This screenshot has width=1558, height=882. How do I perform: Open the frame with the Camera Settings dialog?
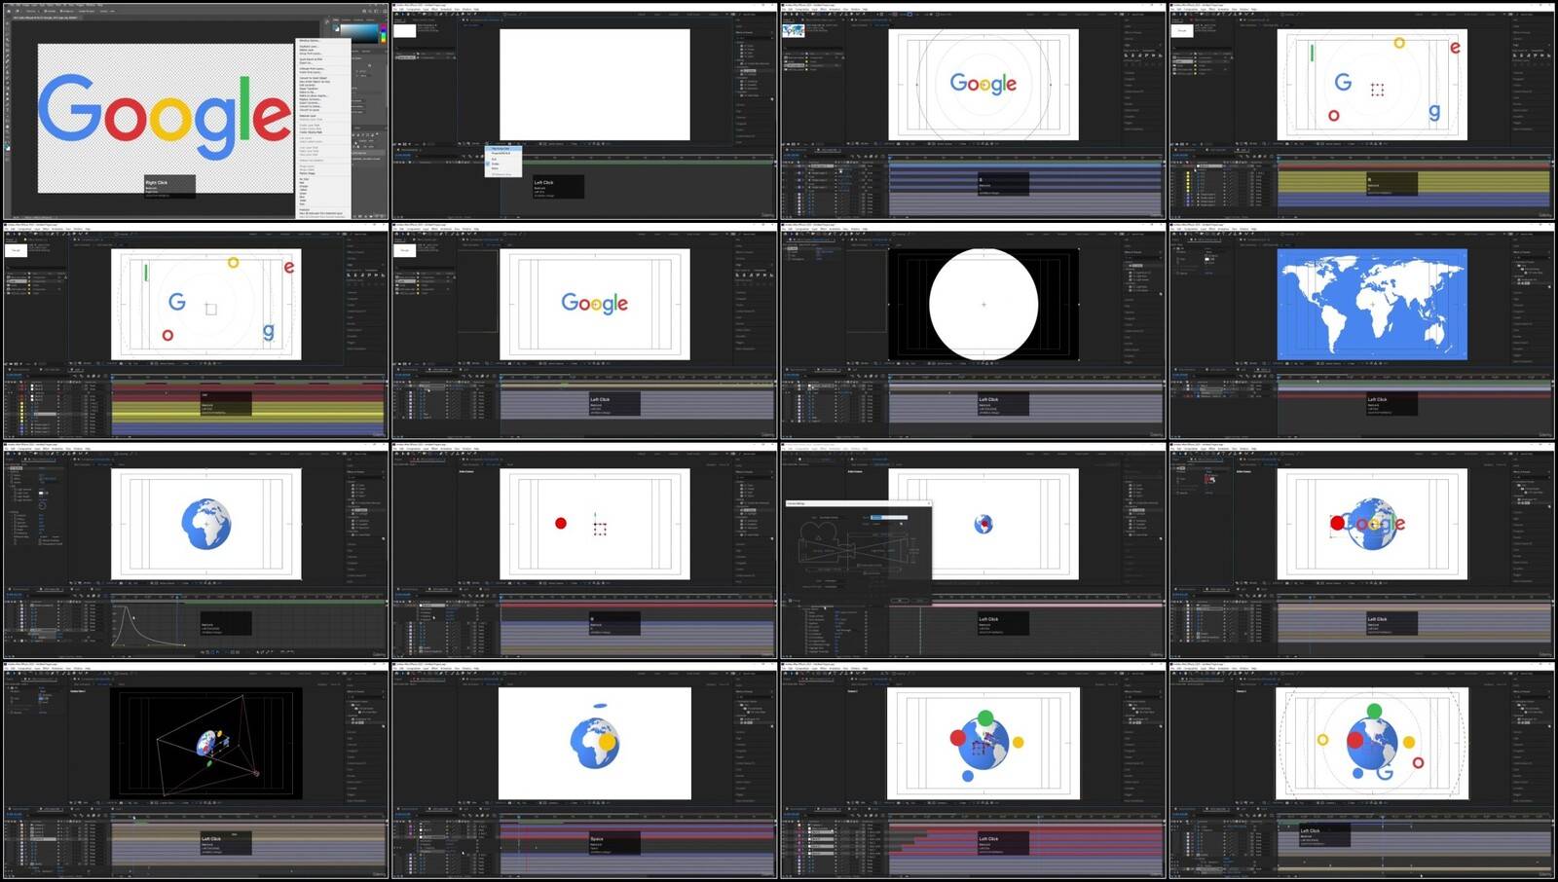tap(973, 551)
